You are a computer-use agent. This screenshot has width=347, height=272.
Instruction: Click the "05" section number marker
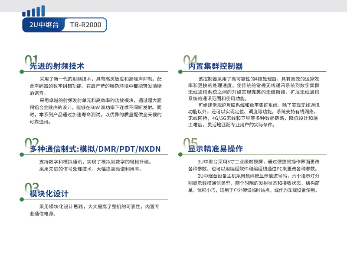pyautogui.click(x=190, y=143)
